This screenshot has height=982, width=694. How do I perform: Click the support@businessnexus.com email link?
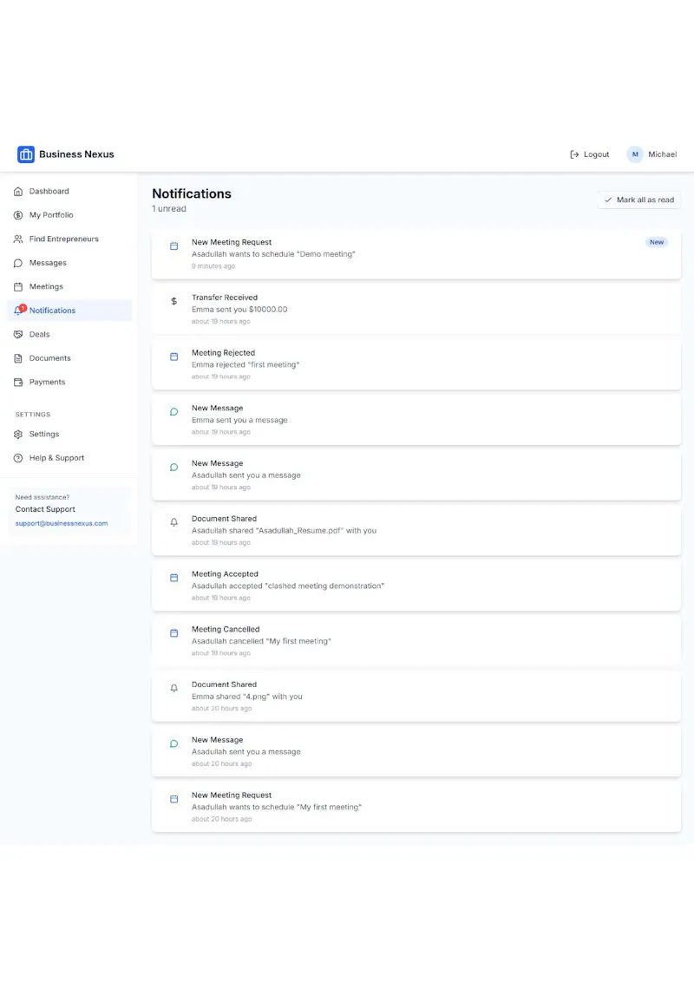tap(62, 524)
